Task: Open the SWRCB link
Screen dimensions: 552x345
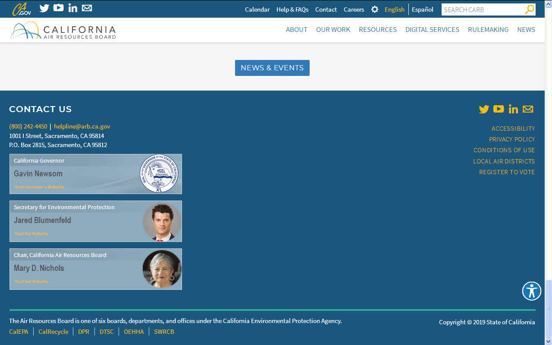Action: coord(164,332)
